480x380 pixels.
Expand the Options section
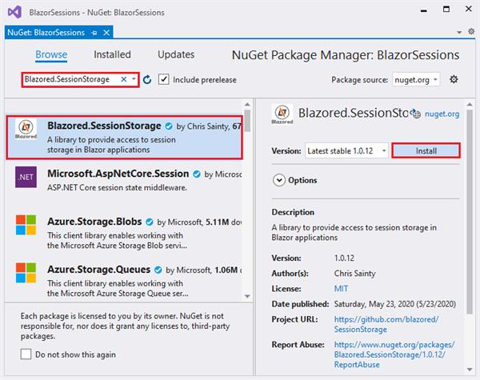(x=279, y=180)
